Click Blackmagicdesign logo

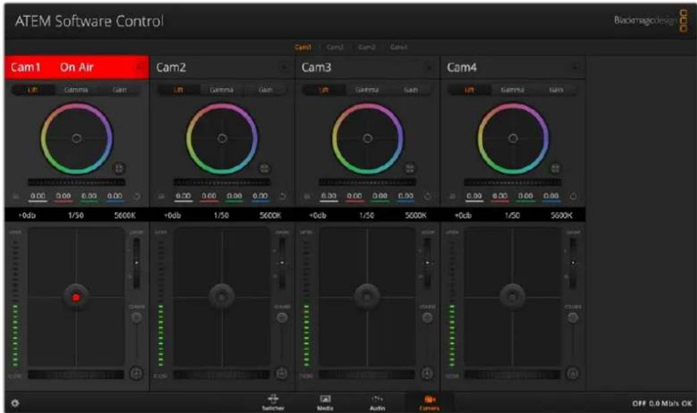pos(650,21)
